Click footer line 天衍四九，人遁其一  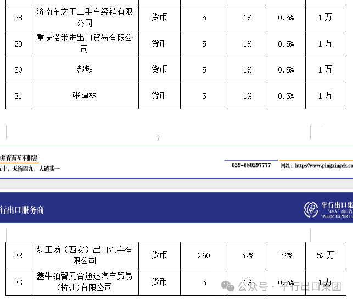coord(36,169)
